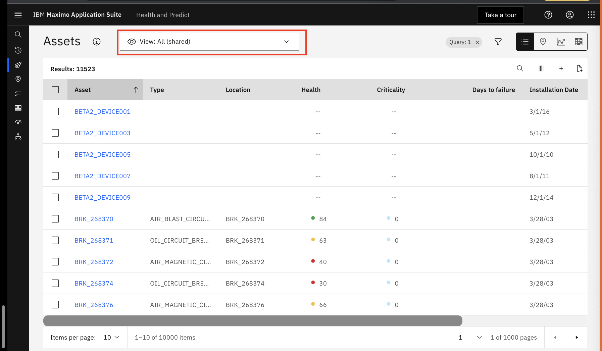Select the sidebar assets target icon
Image resolution: width=602 pixels, height=351 pixels.
coord(18,65)
